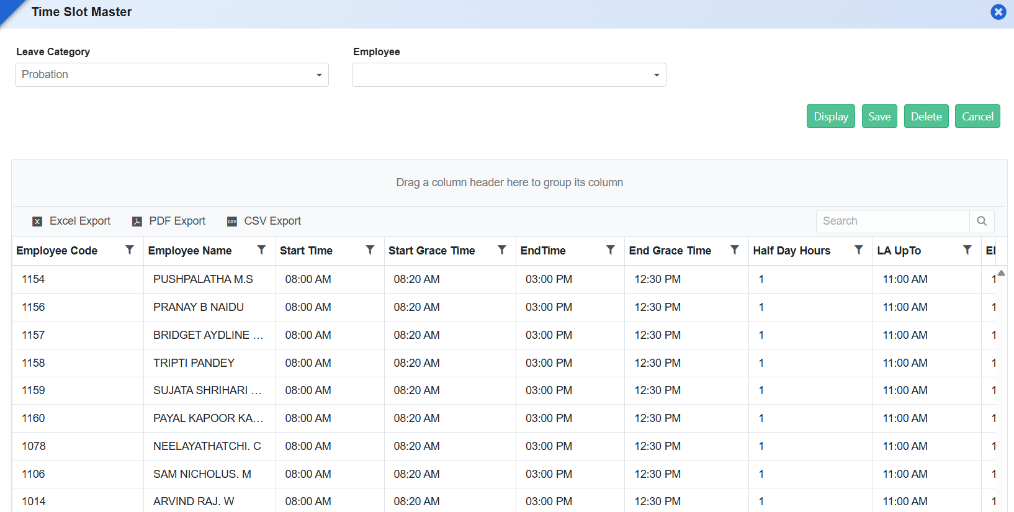Select BRIDGET AYDLINE name cell

click(210, 335)
